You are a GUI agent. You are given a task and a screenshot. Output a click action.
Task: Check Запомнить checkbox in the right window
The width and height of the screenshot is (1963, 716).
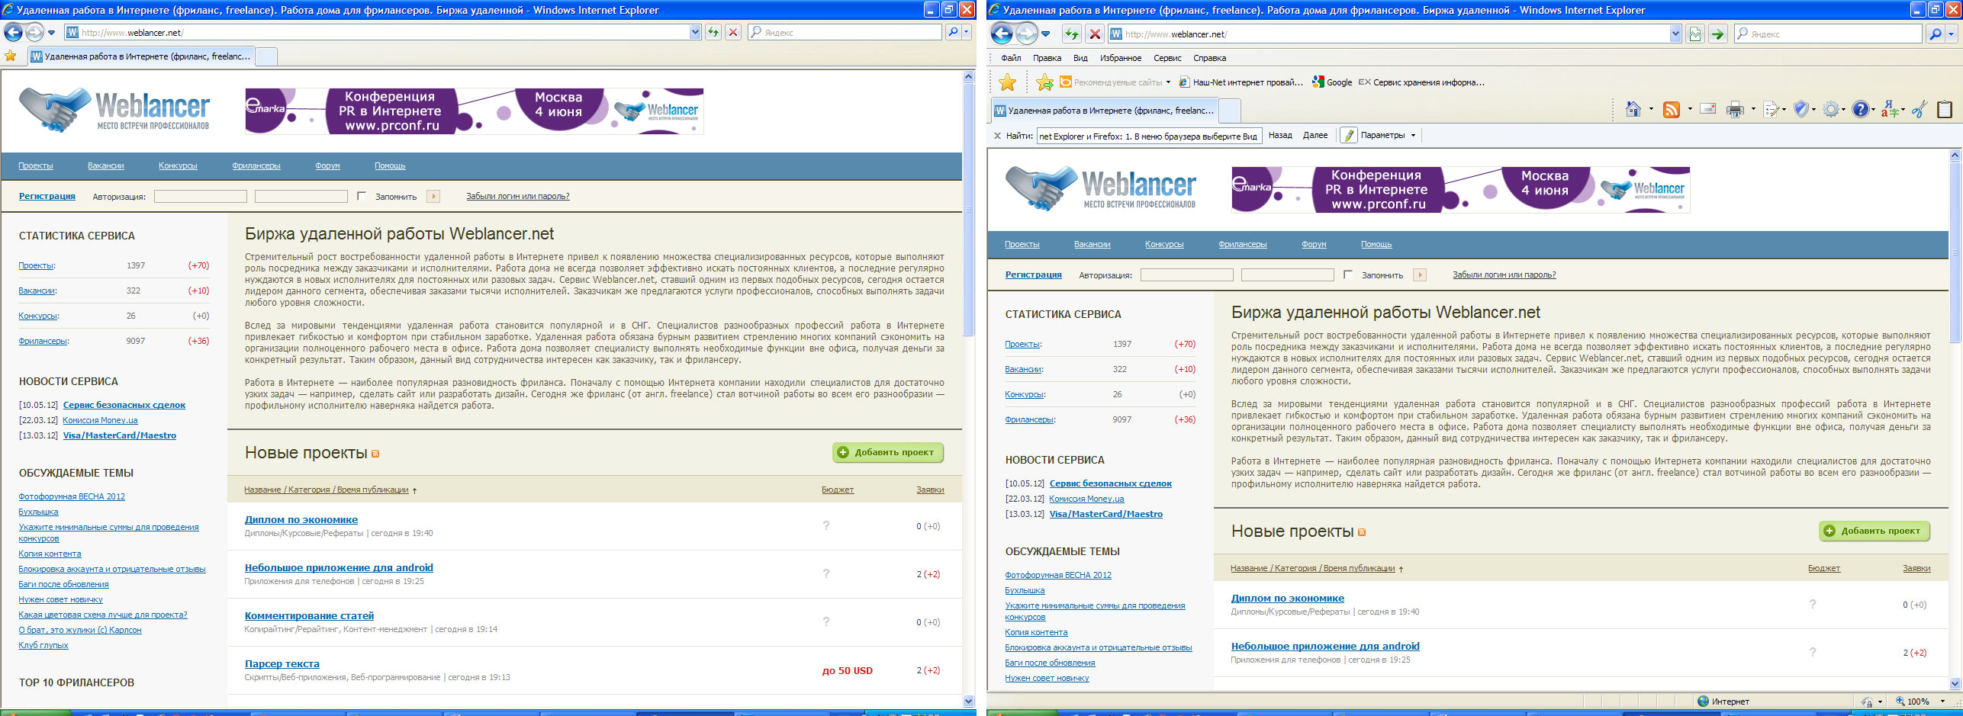tap(1348, 275)
